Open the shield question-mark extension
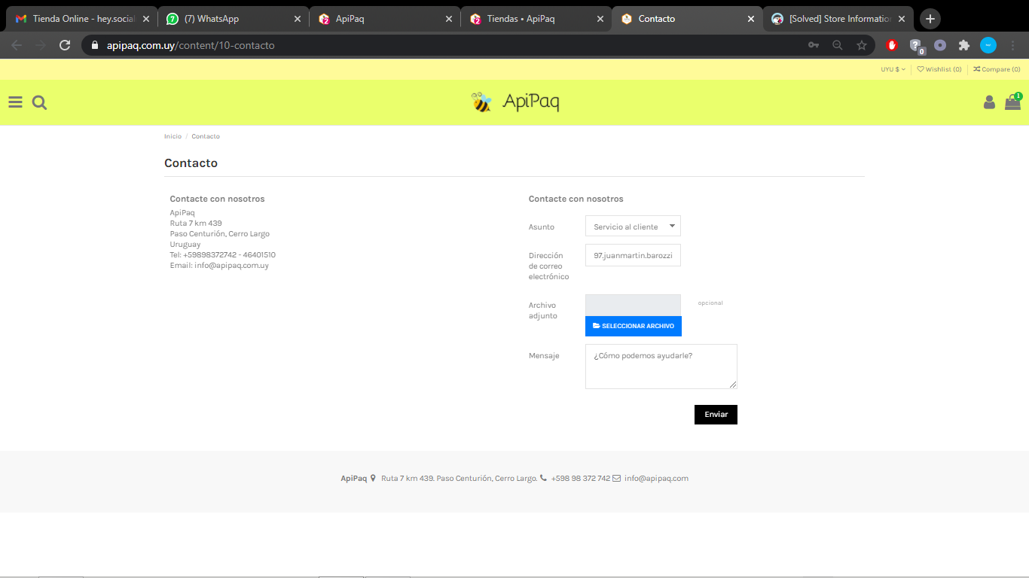Viewport: 1029px width, 578px height. click(916, 46)
